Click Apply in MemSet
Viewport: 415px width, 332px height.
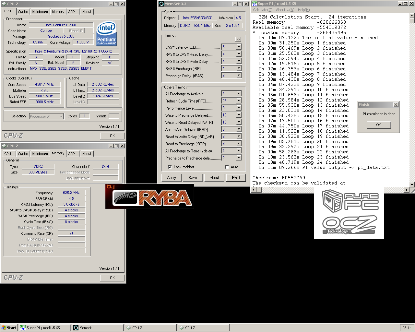172,178
